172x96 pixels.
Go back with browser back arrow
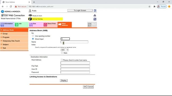pyautogui.click(x=3, y=6)
